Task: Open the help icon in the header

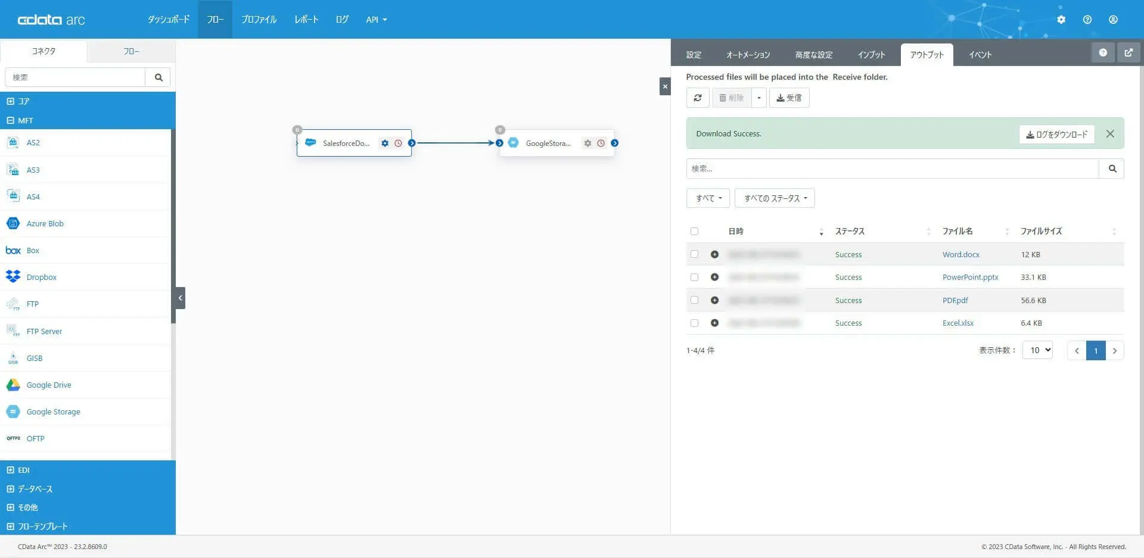Action: point(1087,20)
